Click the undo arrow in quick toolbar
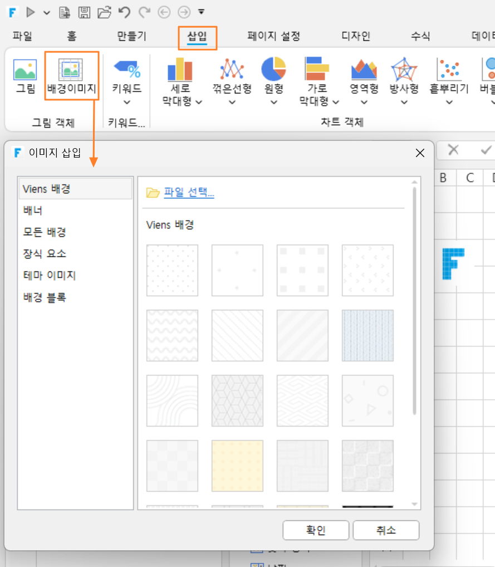 (x=125, y=12)
